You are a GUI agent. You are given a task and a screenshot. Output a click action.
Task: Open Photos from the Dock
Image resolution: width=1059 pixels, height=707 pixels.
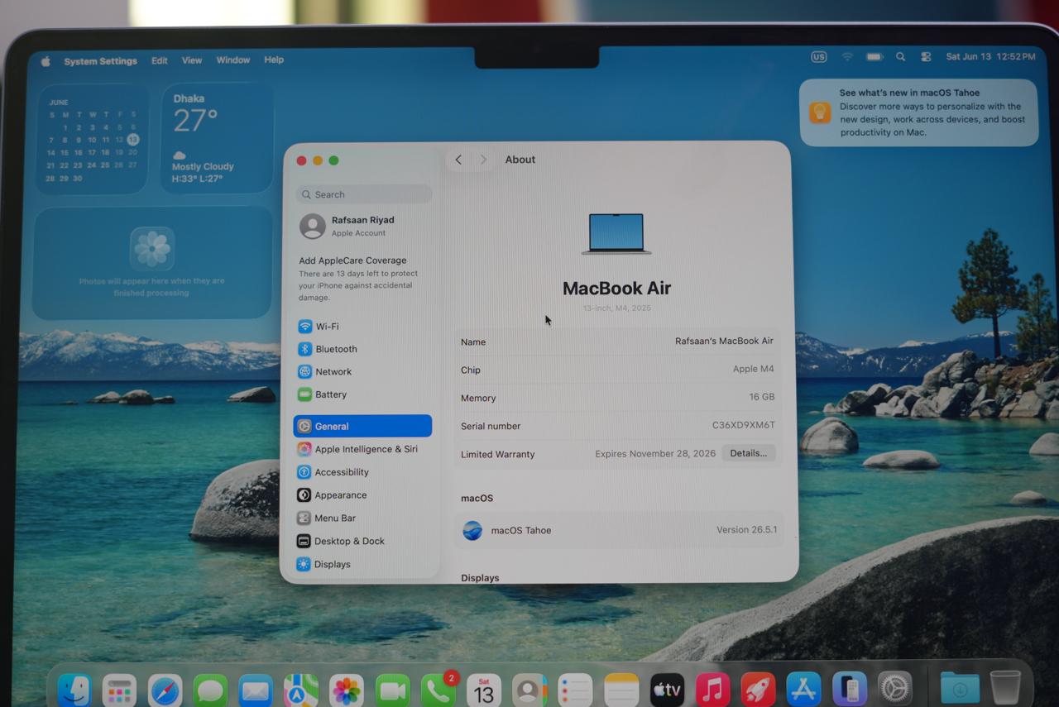[347, 690]
